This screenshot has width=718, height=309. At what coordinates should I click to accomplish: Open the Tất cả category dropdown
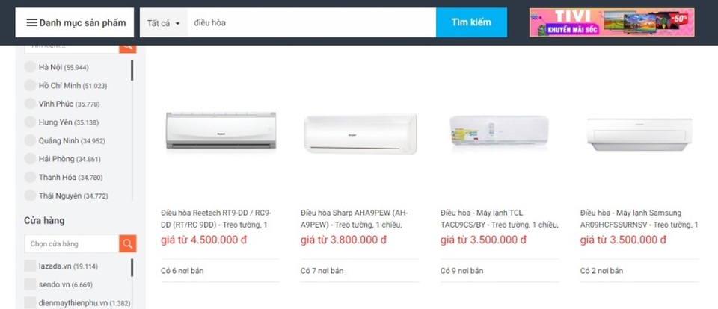coord(163,23)
